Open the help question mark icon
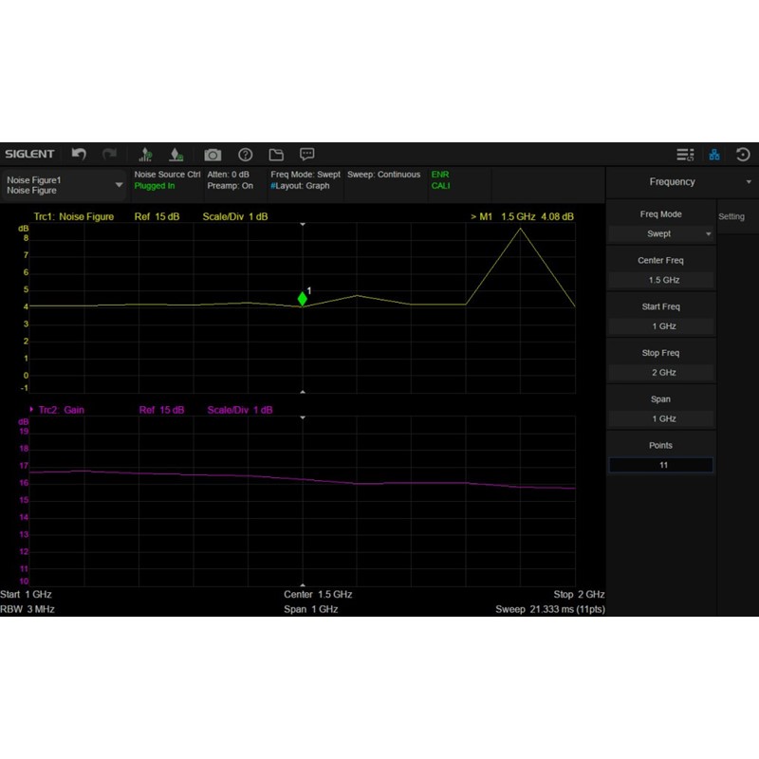The image size is (759, 759). (245, 155)
